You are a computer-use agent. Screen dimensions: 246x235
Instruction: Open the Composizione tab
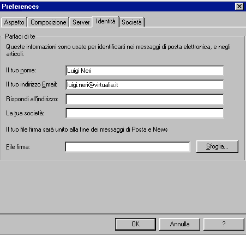[x=49, y=22]
